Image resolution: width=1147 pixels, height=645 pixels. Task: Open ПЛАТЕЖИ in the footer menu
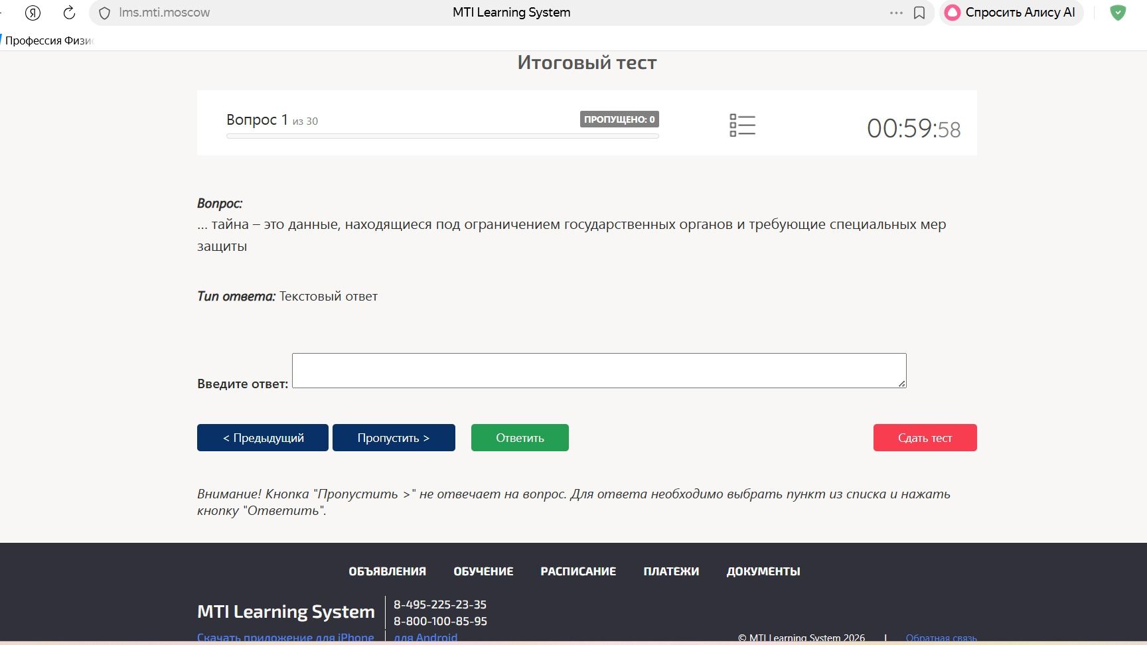671,571
